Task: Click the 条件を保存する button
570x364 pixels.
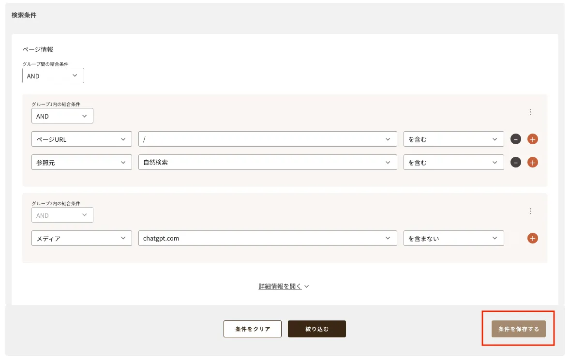Action: tap(518, 329)
